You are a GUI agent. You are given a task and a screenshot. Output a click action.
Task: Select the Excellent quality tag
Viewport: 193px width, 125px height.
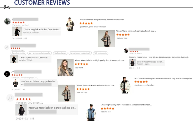click(x=18, y=53)
